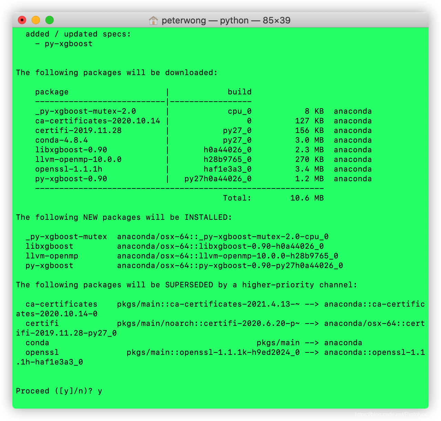Click the green full-screen traffic light button
441x421 pixels.
[49, 20]
